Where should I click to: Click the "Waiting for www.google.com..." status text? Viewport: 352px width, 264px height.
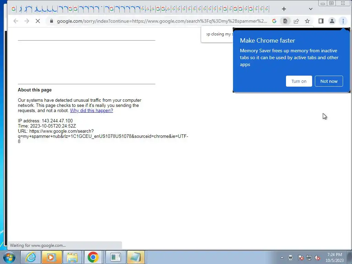[x=38, y=245]
